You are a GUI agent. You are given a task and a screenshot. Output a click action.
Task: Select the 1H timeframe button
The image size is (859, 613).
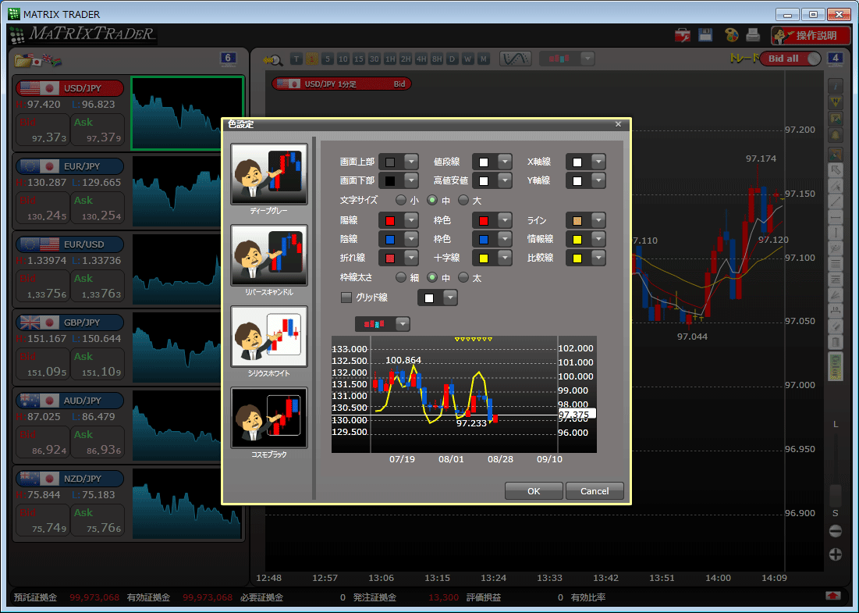tap(390, 59)
